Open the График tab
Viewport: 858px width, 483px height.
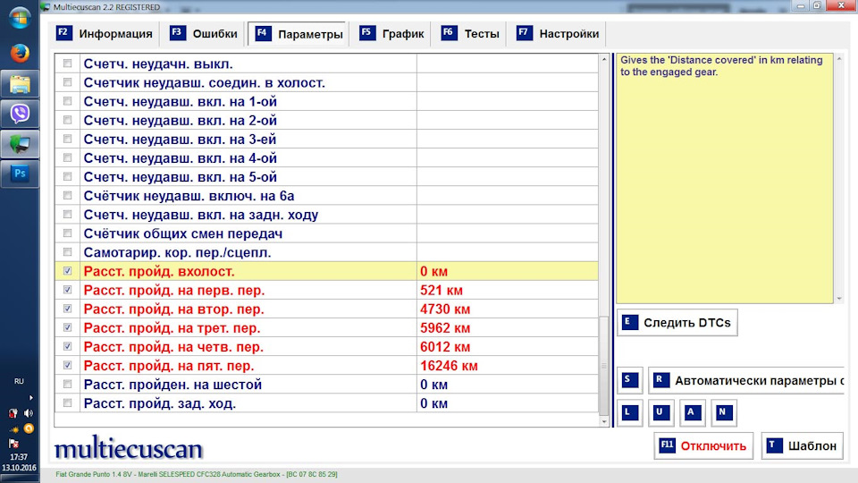tap(391, 34)
